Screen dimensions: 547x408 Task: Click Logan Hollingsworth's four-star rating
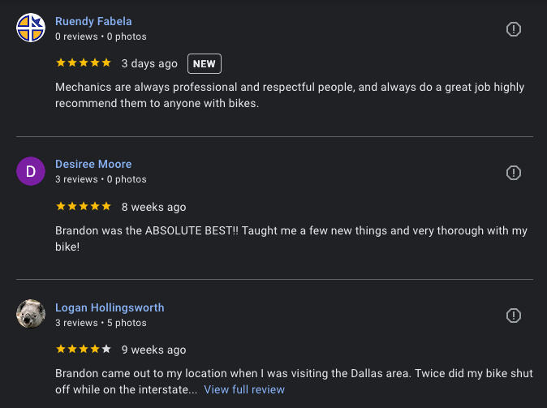tap(83, 350)
